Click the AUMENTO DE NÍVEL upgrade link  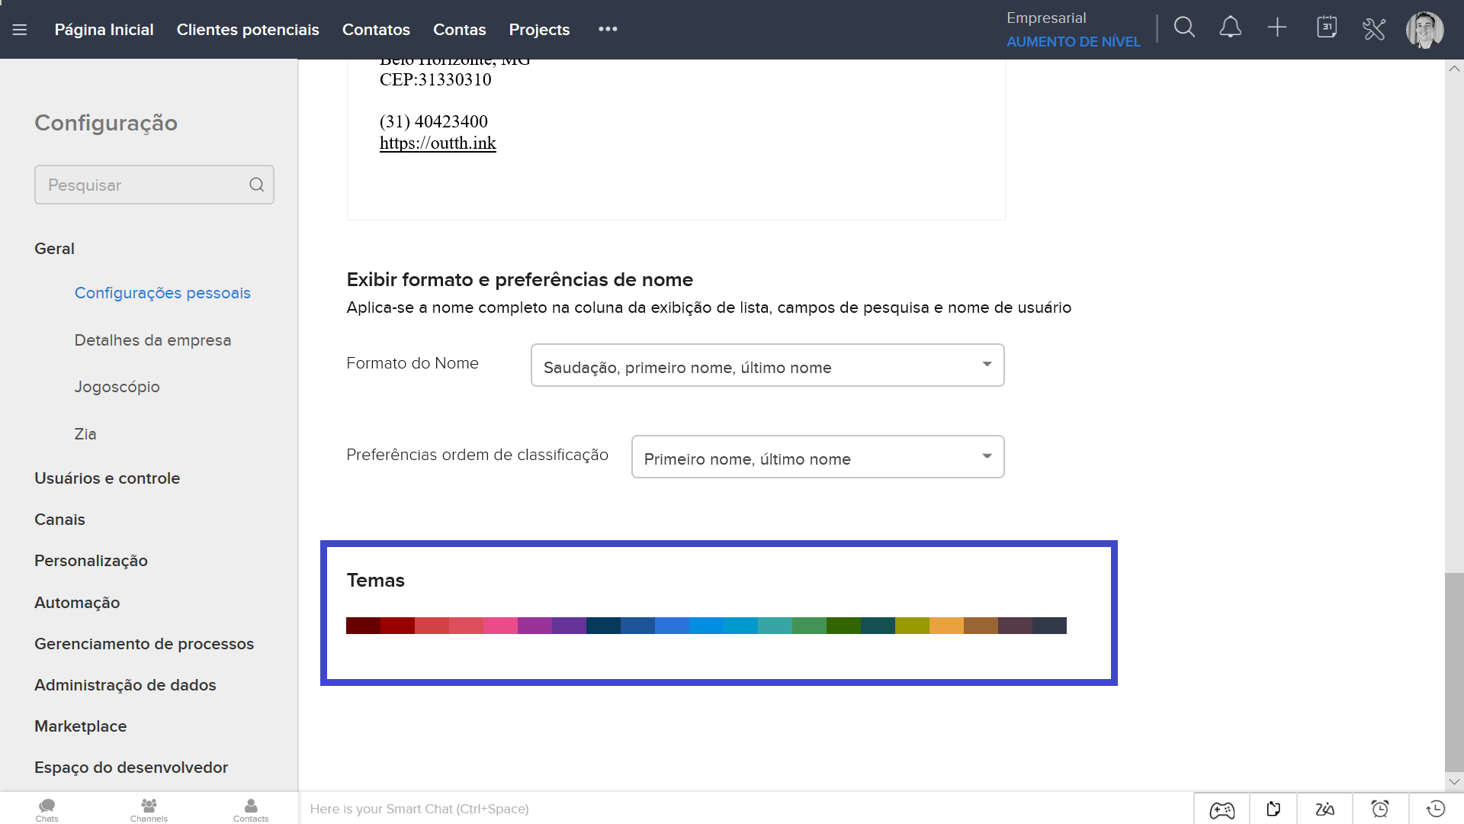[1073, 42]
